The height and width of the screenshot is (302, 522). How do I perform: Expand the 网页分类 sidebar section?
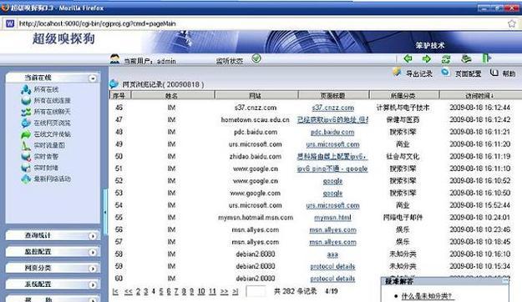93,269
